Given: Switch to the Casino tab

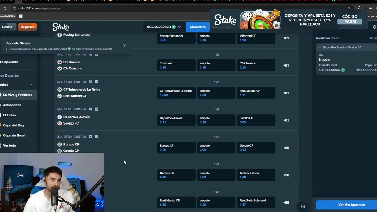Looking at the screenshot, I should 7,27.
